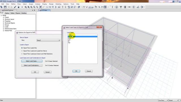Click the highlighted grid toolbar icon
Screen dimensions: 181x102
[x=105, y=7]
